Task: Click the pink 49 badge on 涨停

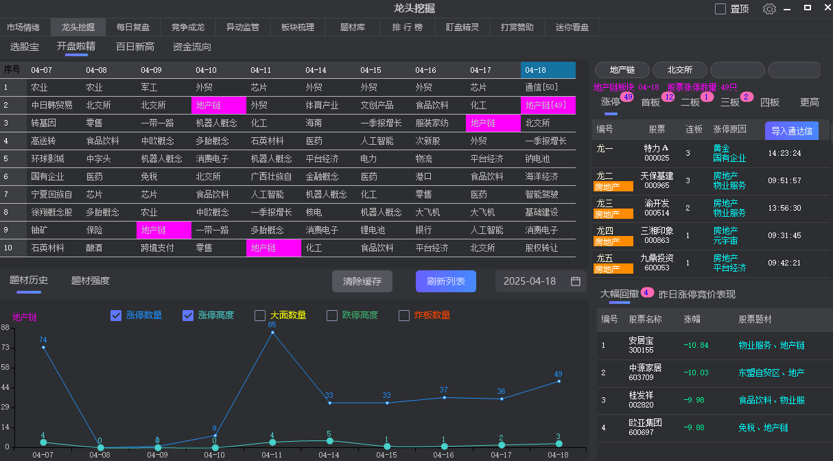Action: point(626,97)
